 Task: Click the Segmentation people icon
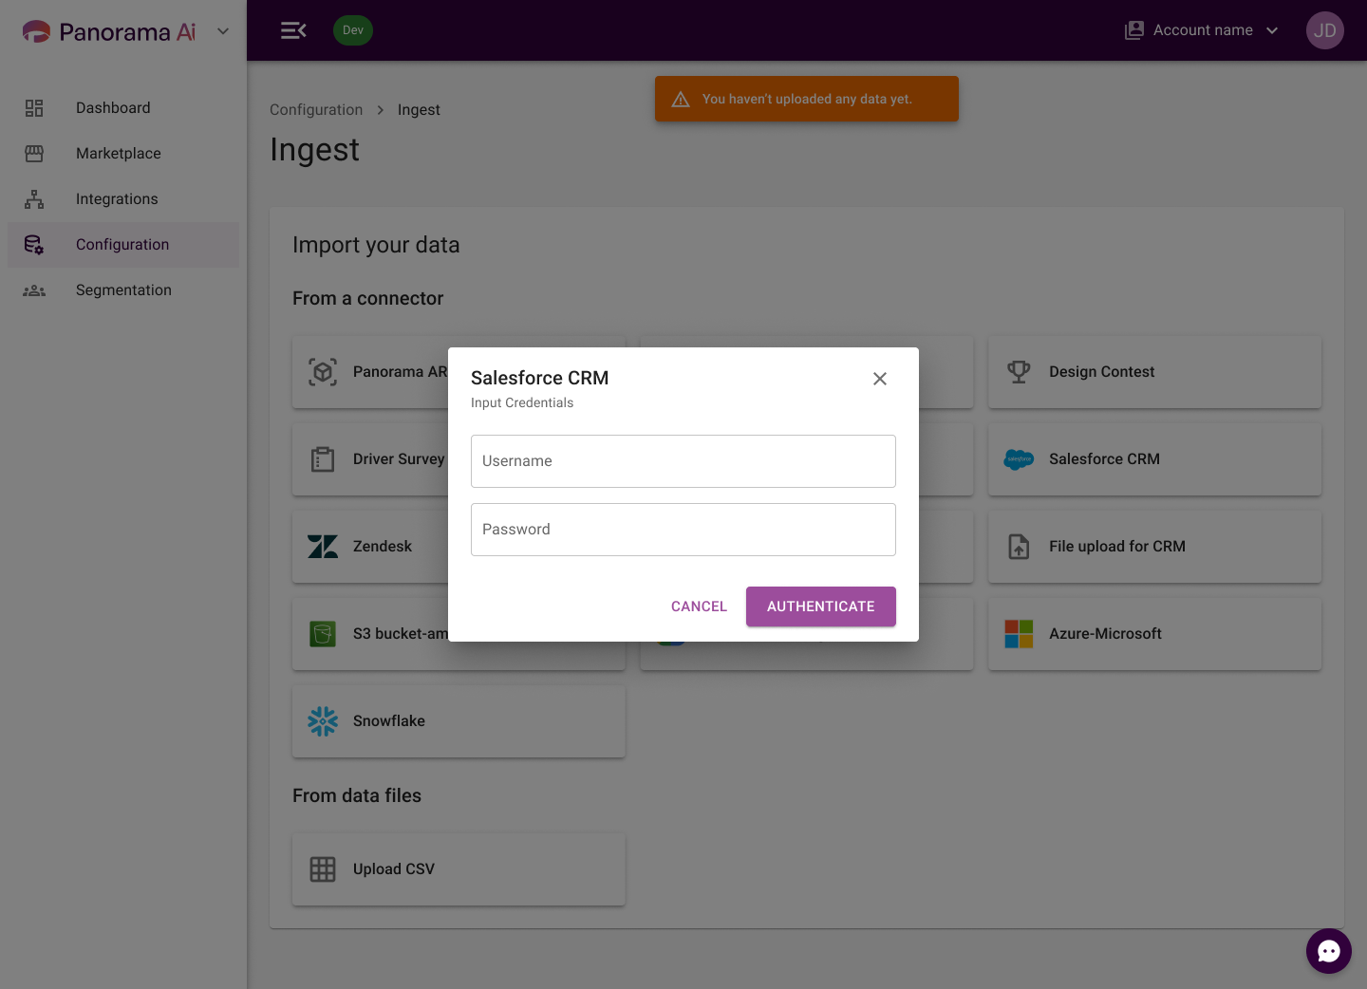(34, 290)
